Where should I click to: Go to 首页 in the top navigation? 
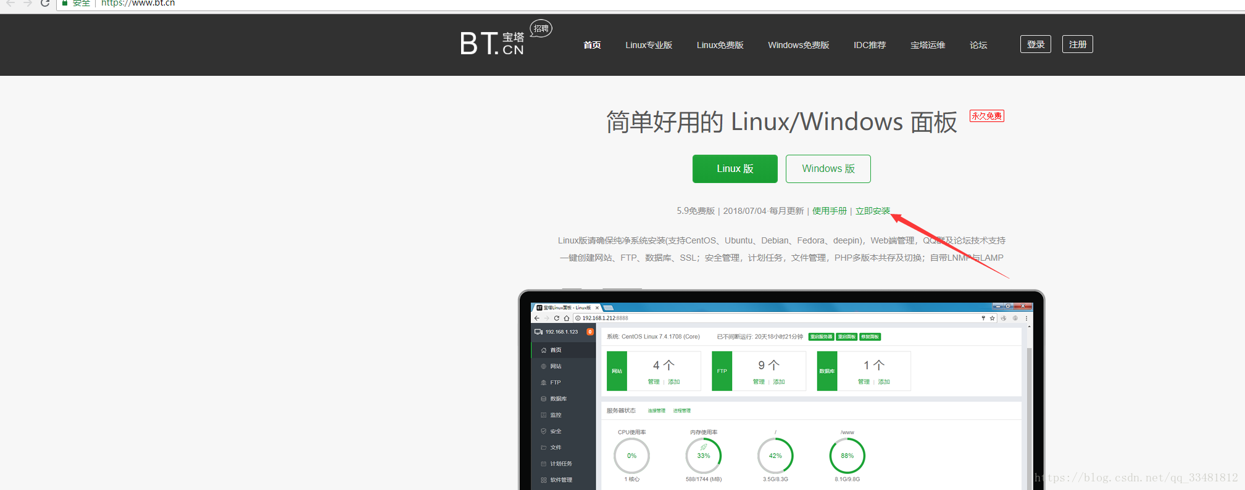pyautogui.click(x=592, y=45)
